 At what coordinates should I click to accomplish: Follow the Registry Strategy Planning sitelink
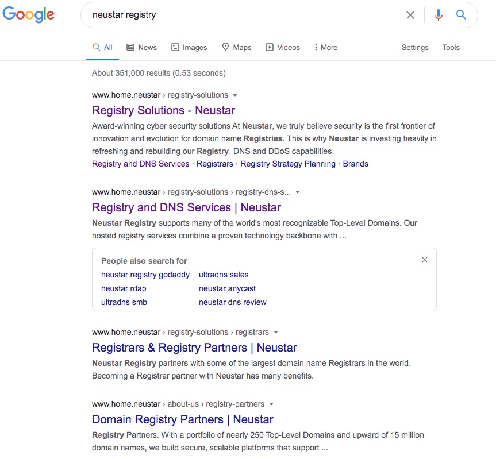[288, 164]
